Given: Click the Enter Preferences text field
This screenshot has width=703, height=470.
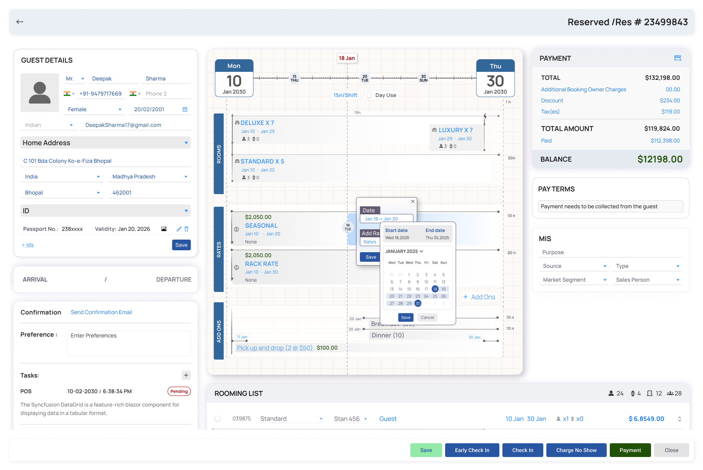Looking at the screenshot, I should 129,343.
